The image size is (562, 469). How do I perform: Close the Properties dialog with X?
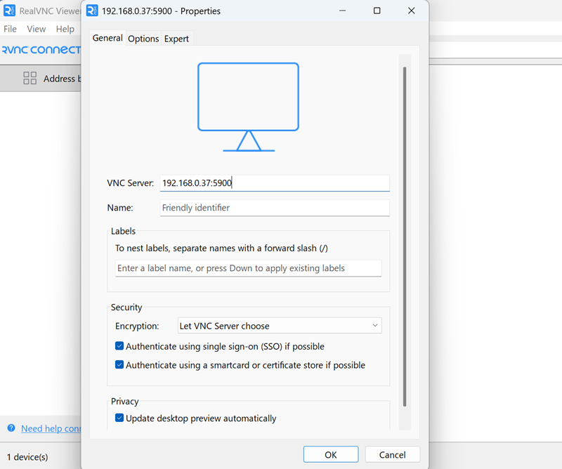[412, 11]
